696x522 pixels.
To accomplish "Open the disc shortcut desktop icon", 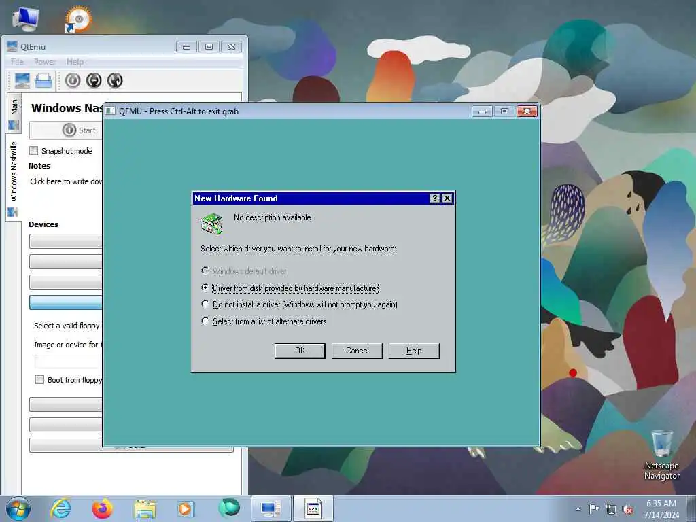I will (78, 19).
